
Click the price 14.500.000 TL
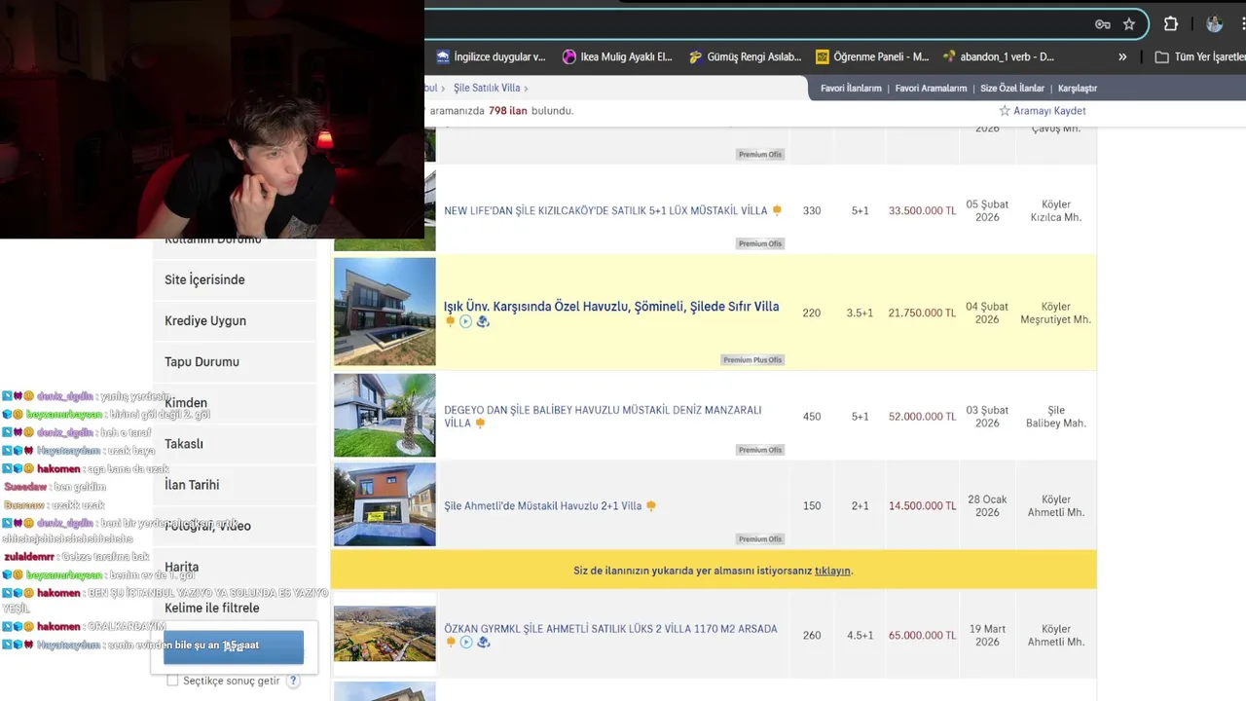tap(922, 506)
